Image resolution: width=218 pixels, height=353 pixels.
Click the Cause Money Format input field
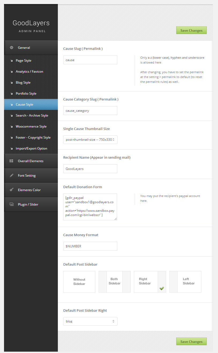[90, 246]
